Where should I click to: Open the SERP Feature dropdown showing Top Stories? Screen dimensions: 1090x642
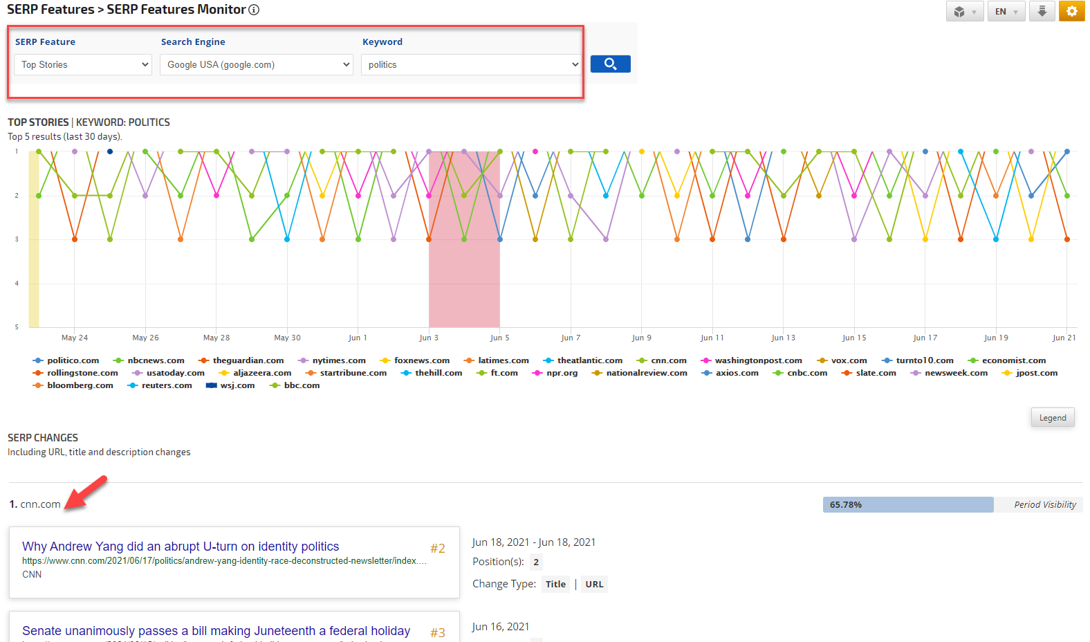pos(83,64)
